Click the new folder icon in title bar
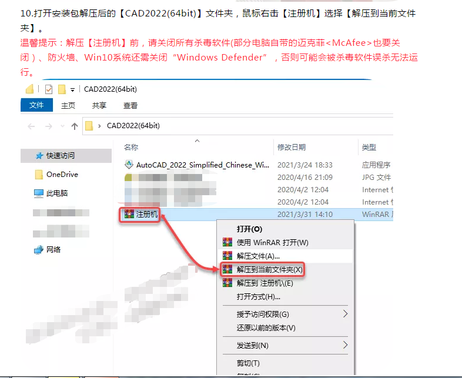Image resolution: width=462 pixels, height=378 pixels. point(62,89)
